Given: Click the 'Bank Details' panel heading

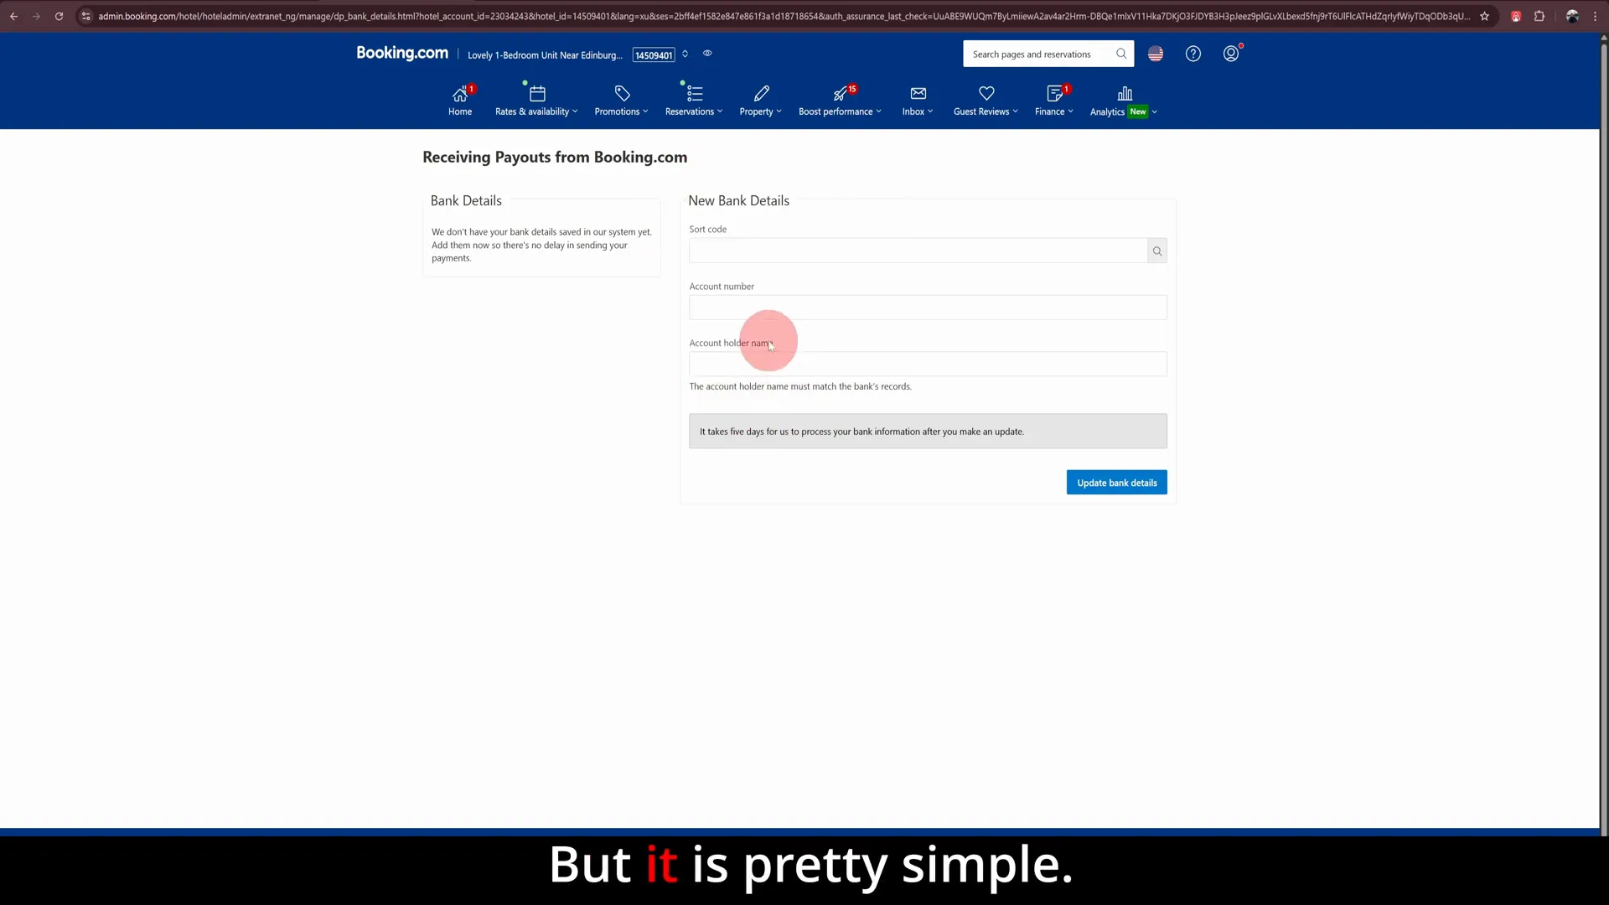Looking at the screenshot, I should pos(466,201).
